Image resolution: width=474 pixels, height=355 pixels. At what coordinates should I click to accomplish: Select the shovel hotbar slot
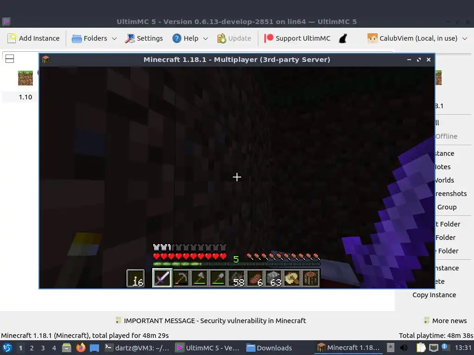tap(218, 278)
